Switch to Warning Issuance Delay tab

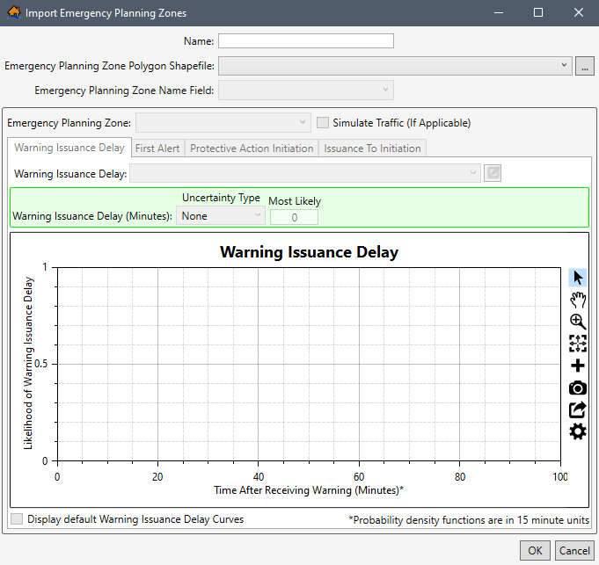click(x=69, y=148)
